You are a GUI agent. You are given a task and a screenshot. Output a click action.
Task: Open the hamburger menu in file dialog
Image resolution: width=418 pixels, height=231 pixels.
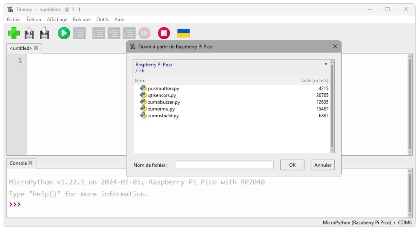click(x=326, y=64)
